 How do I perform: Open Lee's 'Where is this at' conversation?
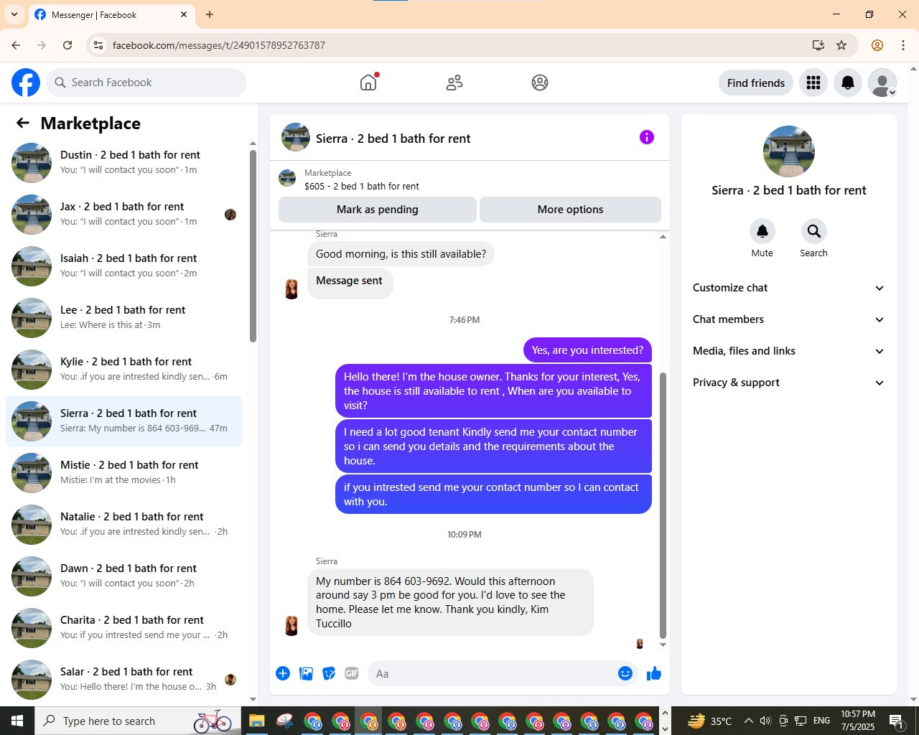point(123,318)
